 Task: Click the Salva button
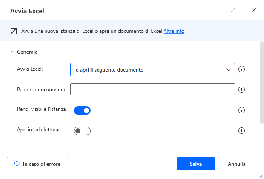[x=196, y=164]
